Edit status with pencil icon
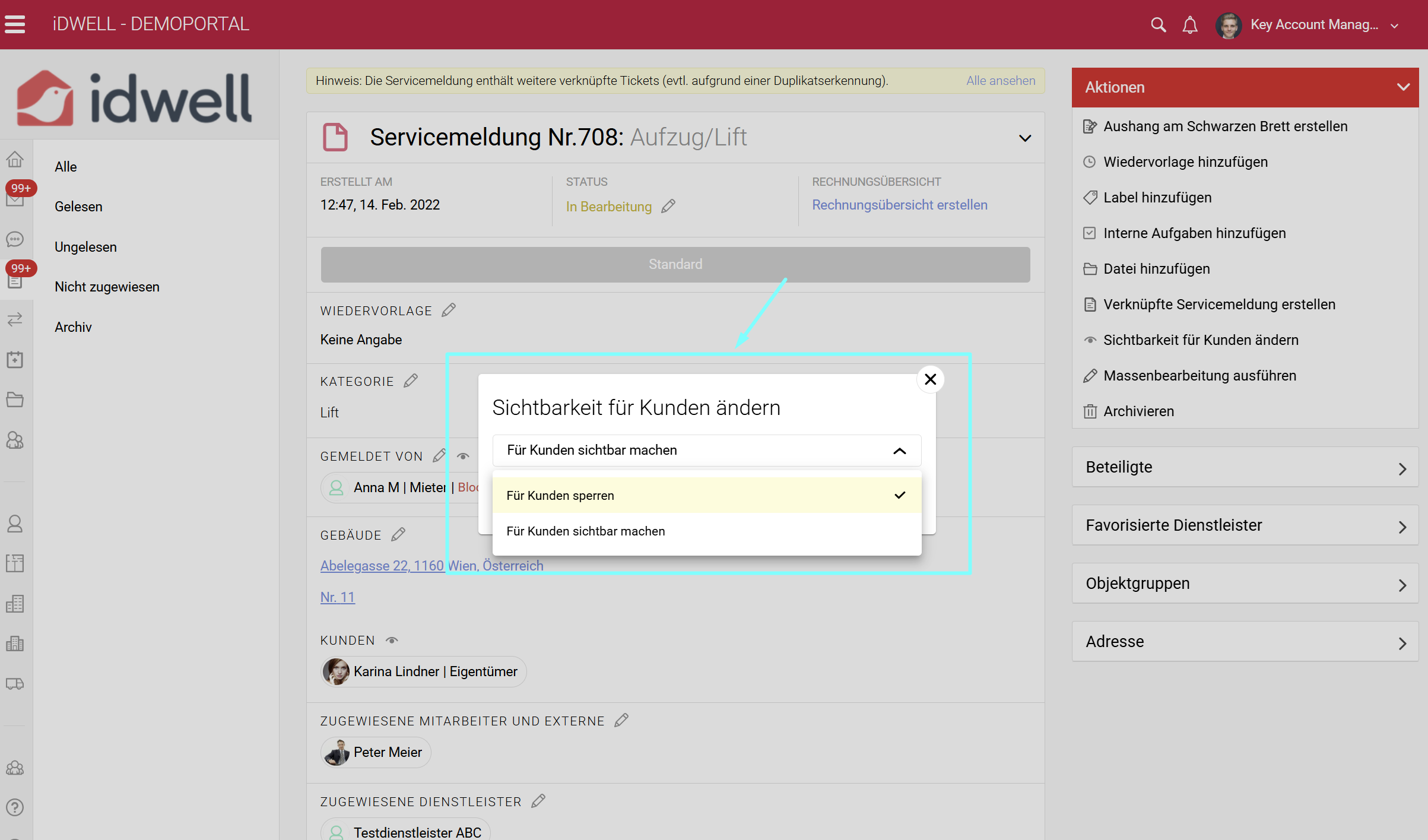 [x=668, y=206]
